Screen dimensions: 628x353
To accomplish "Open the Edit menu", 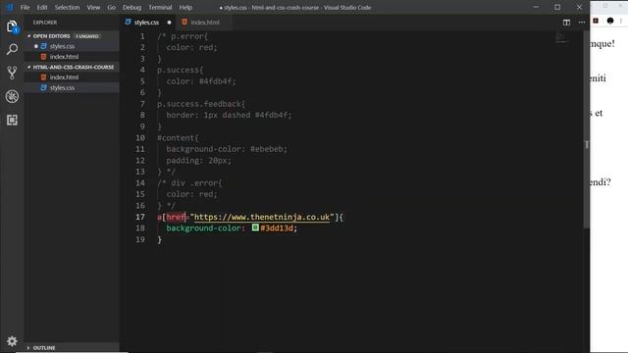I will click(42, 7).
